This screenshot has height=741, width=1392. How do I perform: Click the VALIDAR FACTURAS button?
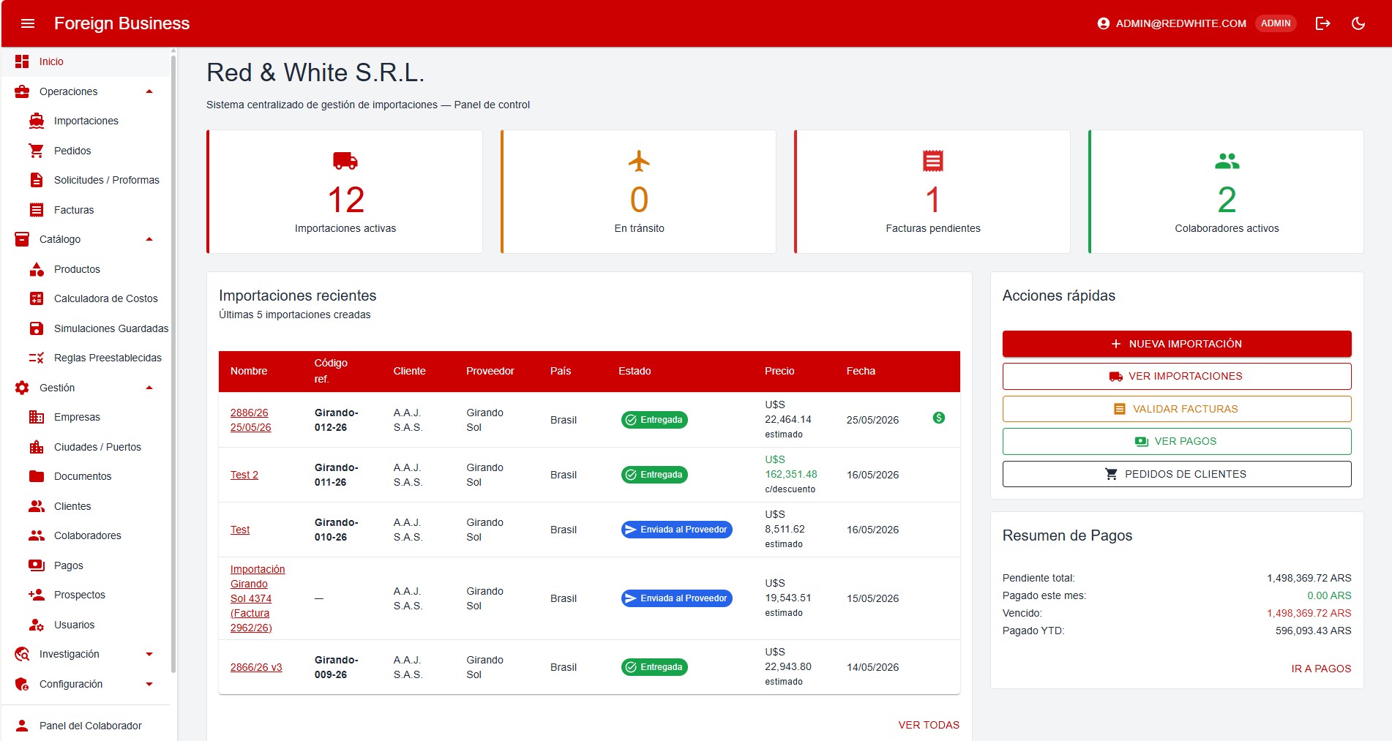point(1177,409)
